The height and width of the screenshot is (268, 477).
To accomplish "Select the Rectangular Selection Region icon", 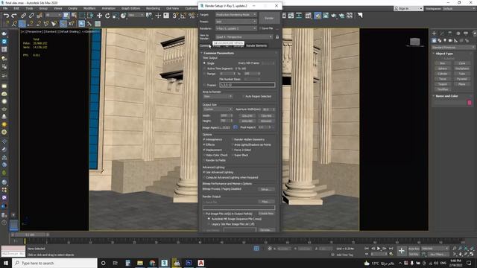I will tap(82, 16).
